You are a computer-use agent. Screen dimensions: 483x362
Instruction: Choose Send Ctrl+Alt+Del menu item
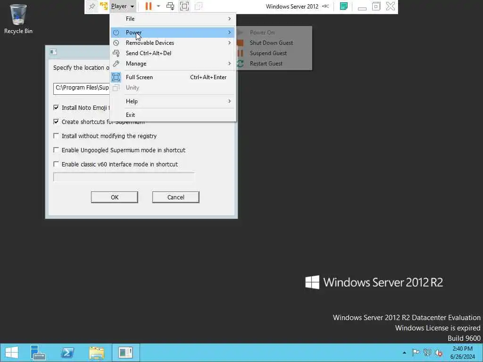coord(173,53)
